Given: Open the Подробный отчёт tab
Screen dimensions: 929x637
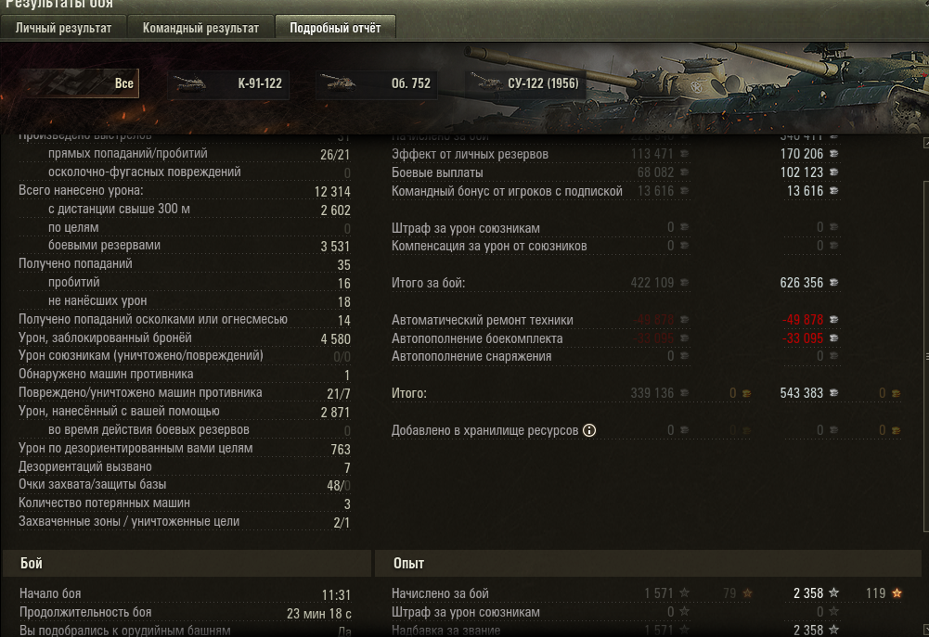Looking at the screenshot, I should [x=335, y=28].
